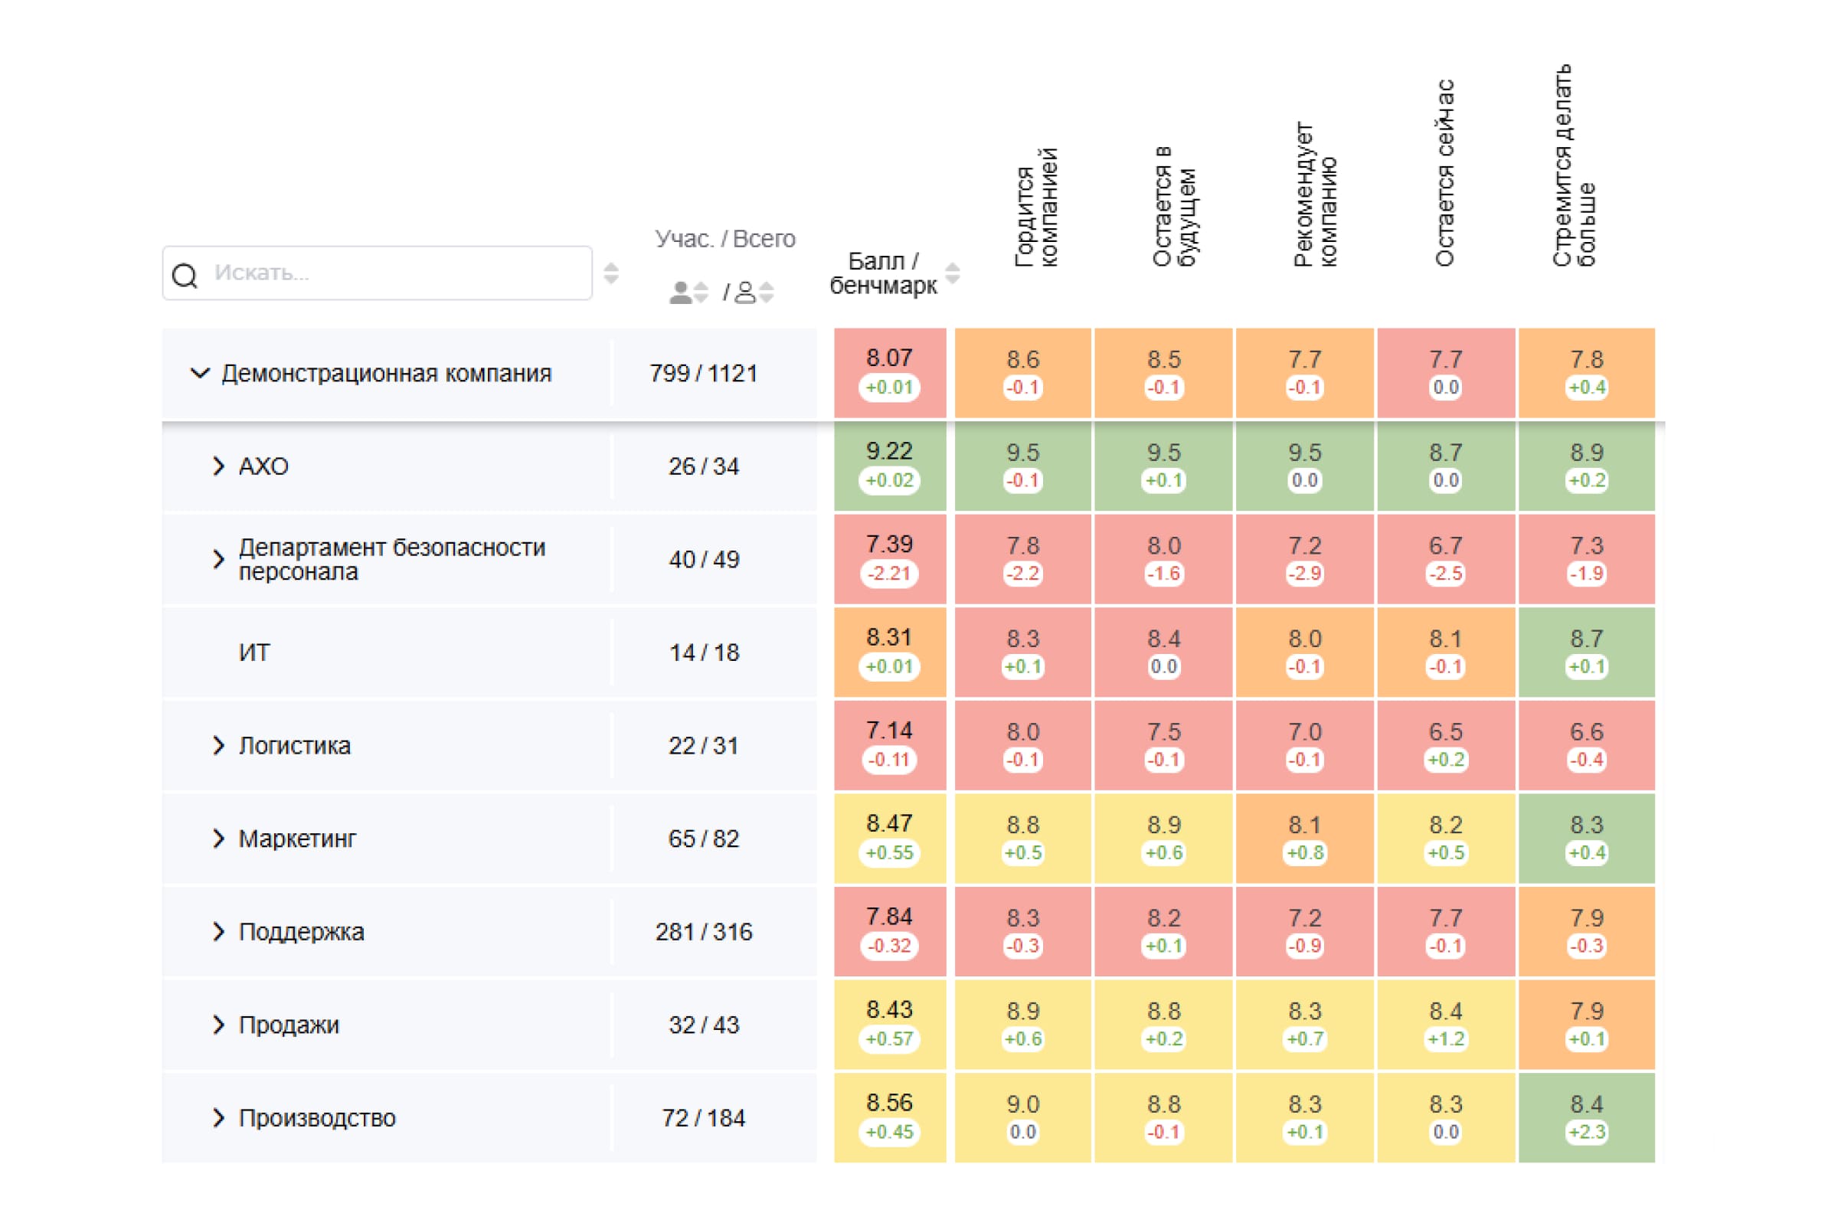Click the magnifier search icon
The height and width of the screenshot is (1210, 1838).
(185, 275)
